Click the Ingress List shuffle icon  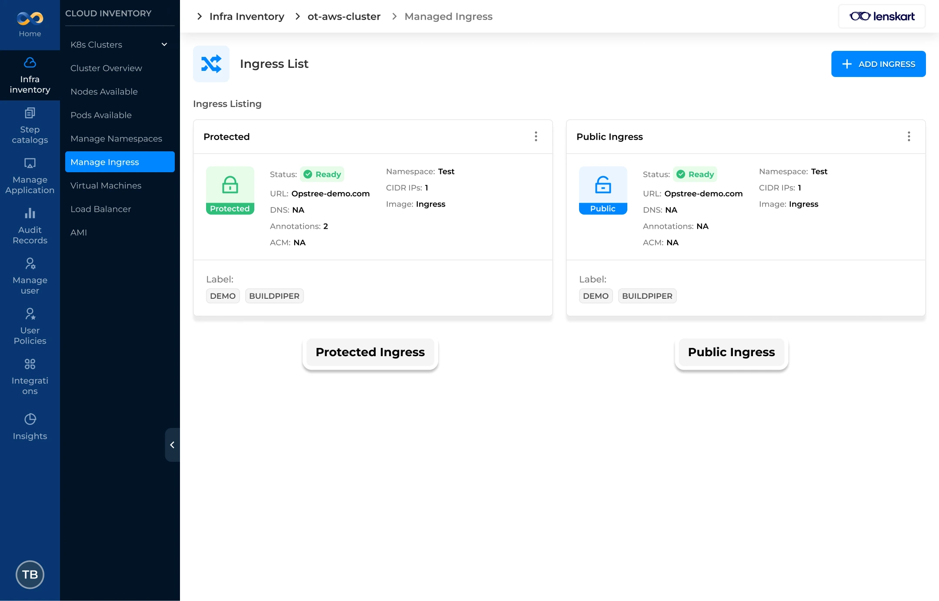click(211, 64)
